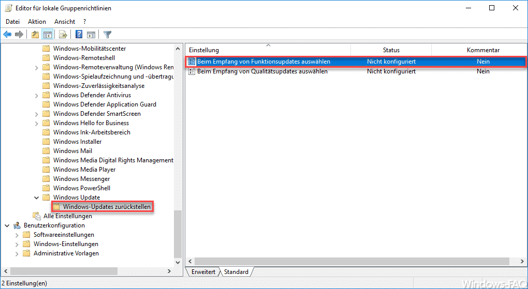Click the tree pane scroll down arrow

point(178,263)
